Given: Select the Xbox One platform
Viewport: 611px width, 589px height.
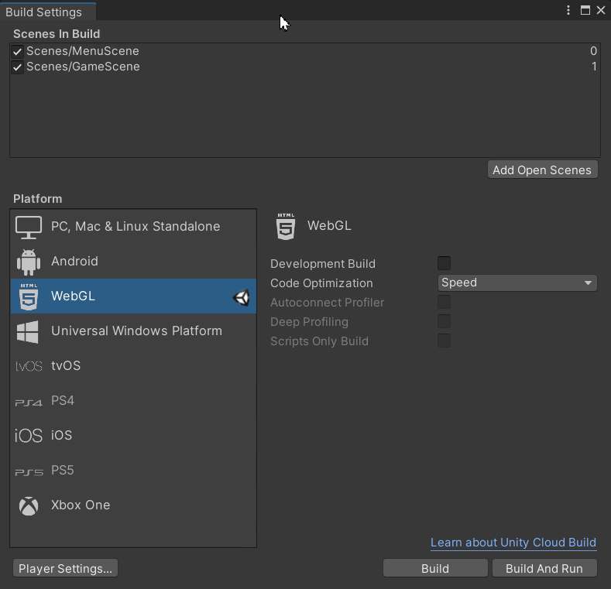Looking at the screenshot, I should (133, 505).
